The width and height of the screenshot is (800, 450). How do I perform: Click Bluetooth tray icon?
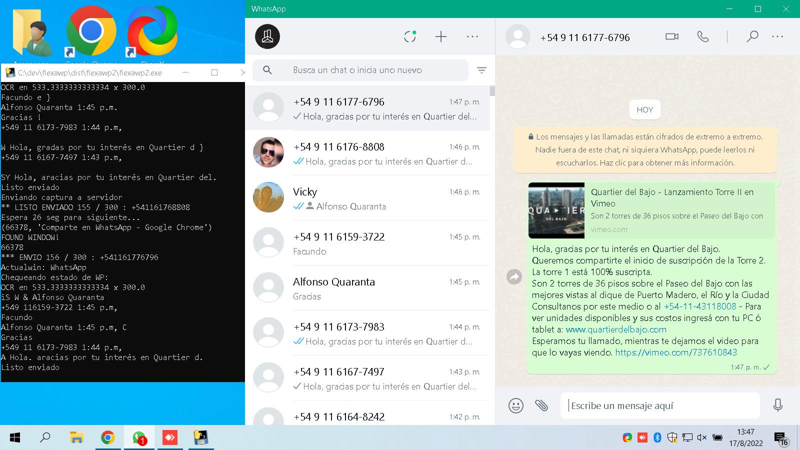(657, 437)
